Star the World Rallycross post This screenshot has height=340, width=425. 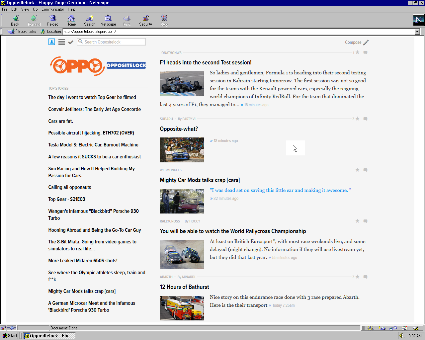[358, 221]
